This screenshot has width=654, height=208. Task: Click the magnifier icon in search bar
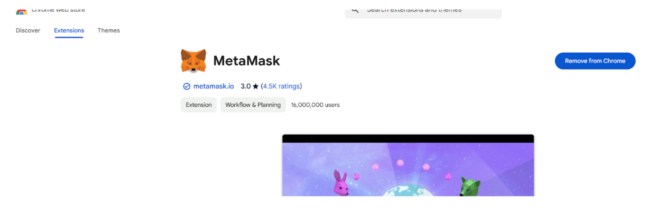[x=355, y=11]
